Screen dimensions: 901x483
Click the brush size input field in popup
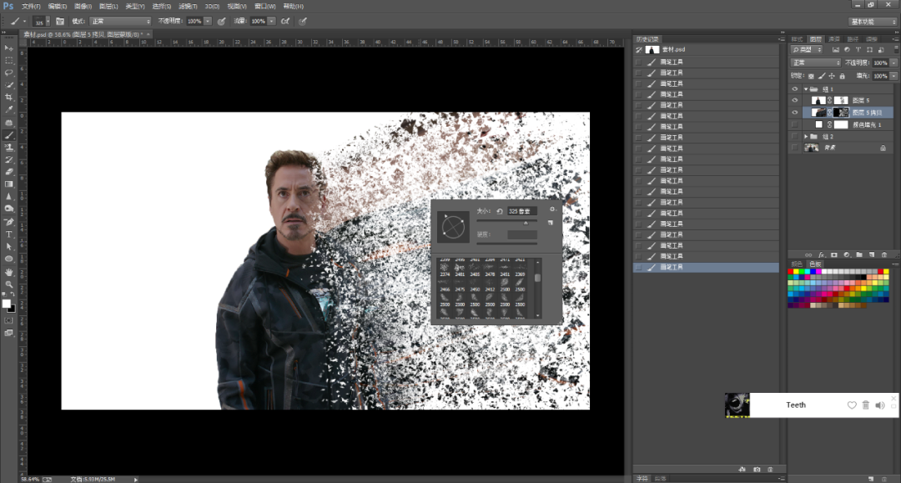click(521, 211)
